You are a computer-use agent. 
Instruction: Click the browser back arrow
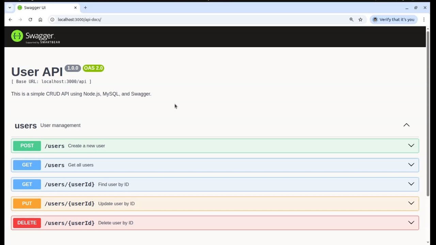coord(10,20)
